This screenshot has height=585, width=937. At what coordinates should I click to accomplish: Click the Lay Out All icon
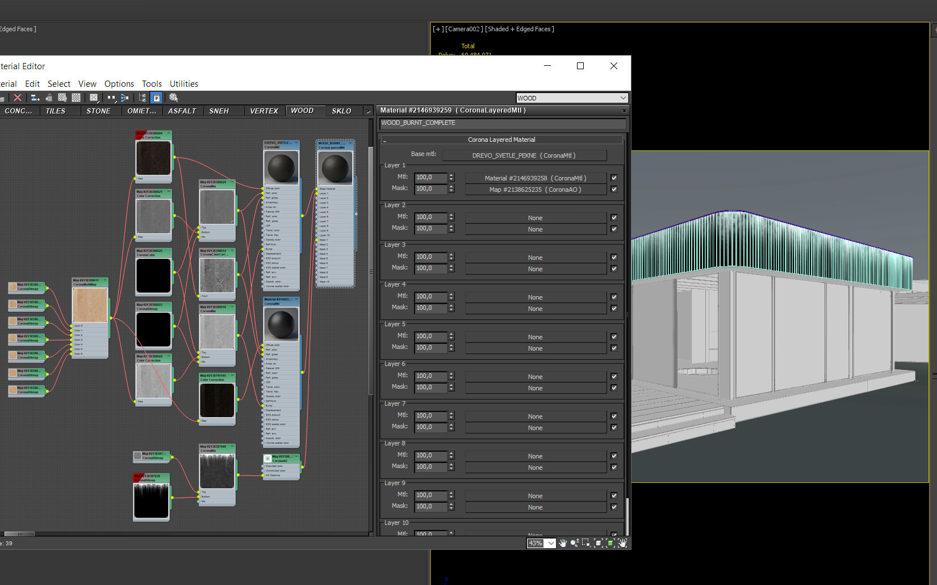[x=111, y=98]
